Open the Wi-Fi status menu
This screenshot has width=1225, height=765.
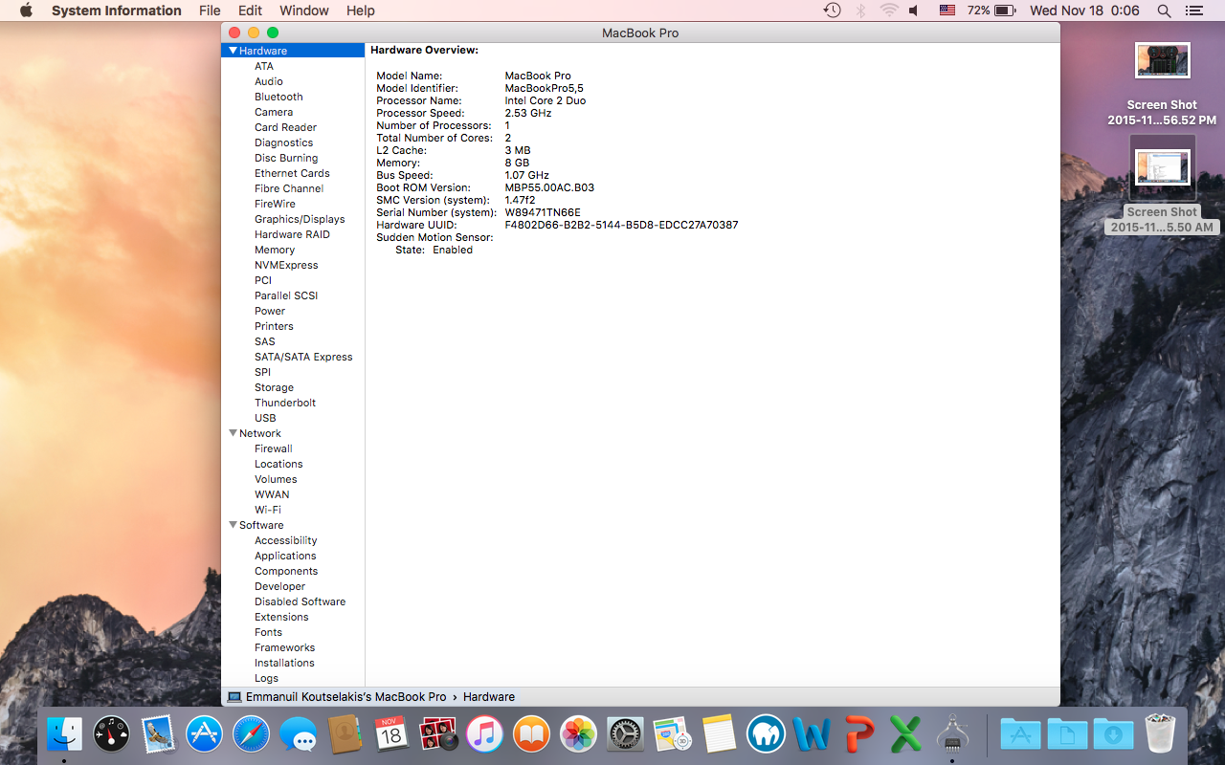(889, 11)
